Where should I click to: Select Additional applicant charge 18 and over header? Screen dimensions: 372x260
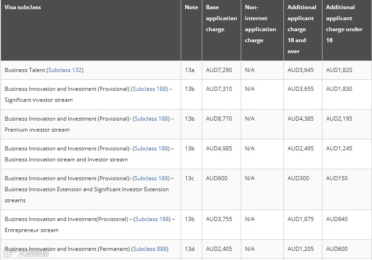click(x=302, y=29)
